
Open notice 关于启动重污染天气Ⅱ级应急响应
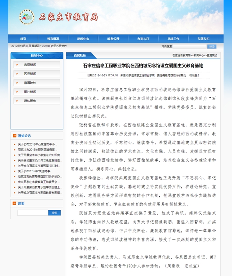click(39, 160)
